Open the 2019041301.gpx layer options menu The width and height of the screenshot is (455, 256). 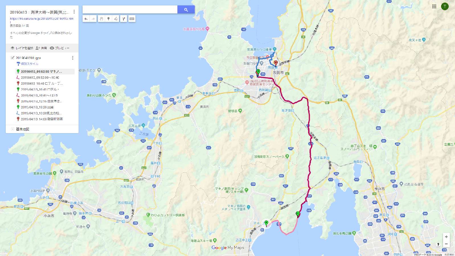coord(73,58)
